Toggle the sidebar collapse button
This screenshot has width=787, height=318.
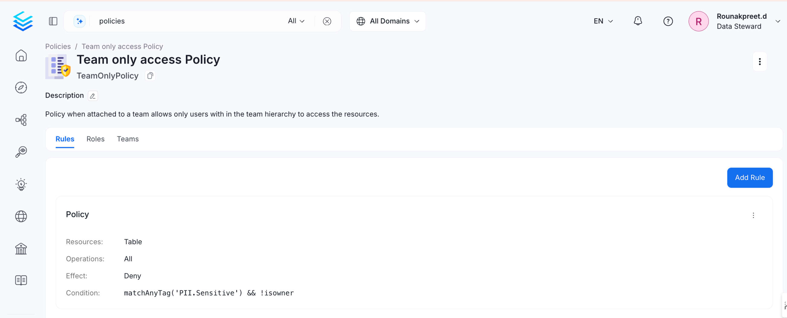click(x=53, y=21)
